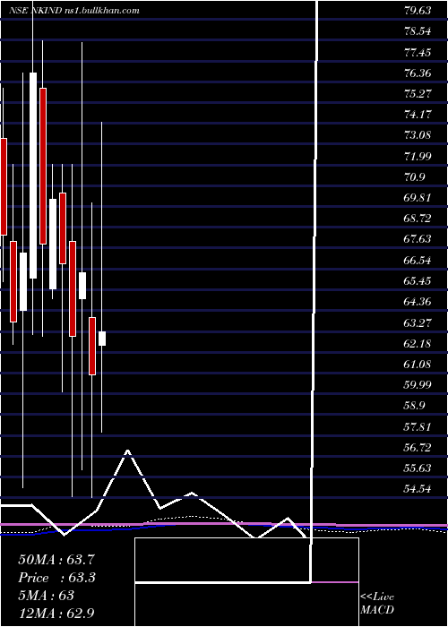Click the 50MA : 63.7 readout
The height and width of the screenshot is (627, 448).
56,560
